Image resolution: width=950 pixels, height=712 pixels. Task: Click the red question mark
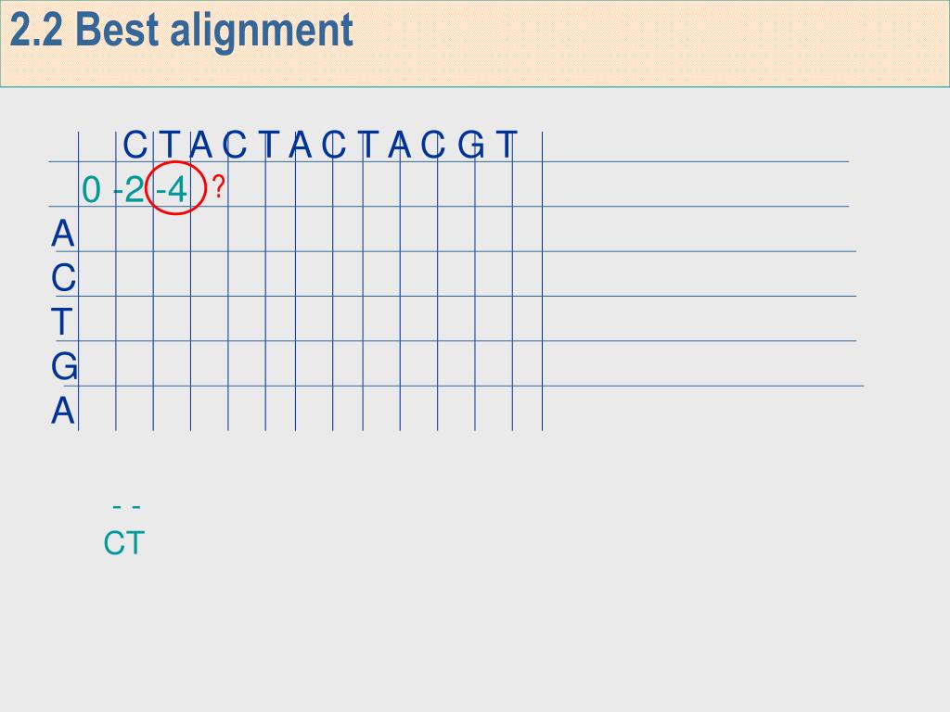(x=219, y=188)
